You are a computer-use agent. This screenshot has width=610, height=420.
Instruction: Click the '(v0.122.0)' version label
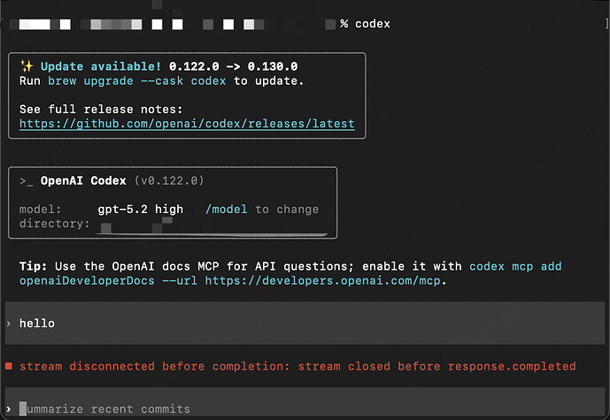pyautogui.click(x=169, y=180)
